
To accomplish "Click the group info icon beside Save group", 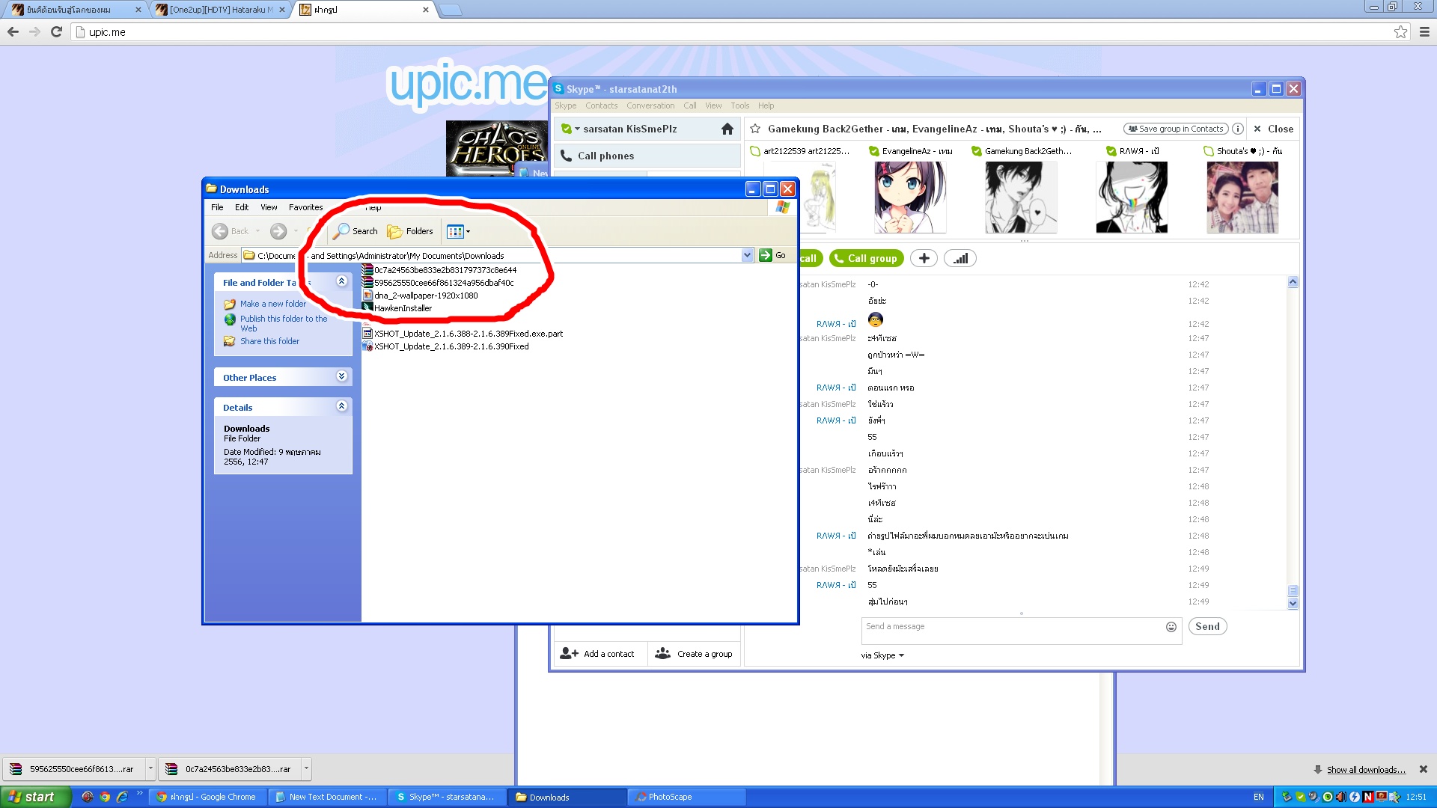I will [1238, 129].
